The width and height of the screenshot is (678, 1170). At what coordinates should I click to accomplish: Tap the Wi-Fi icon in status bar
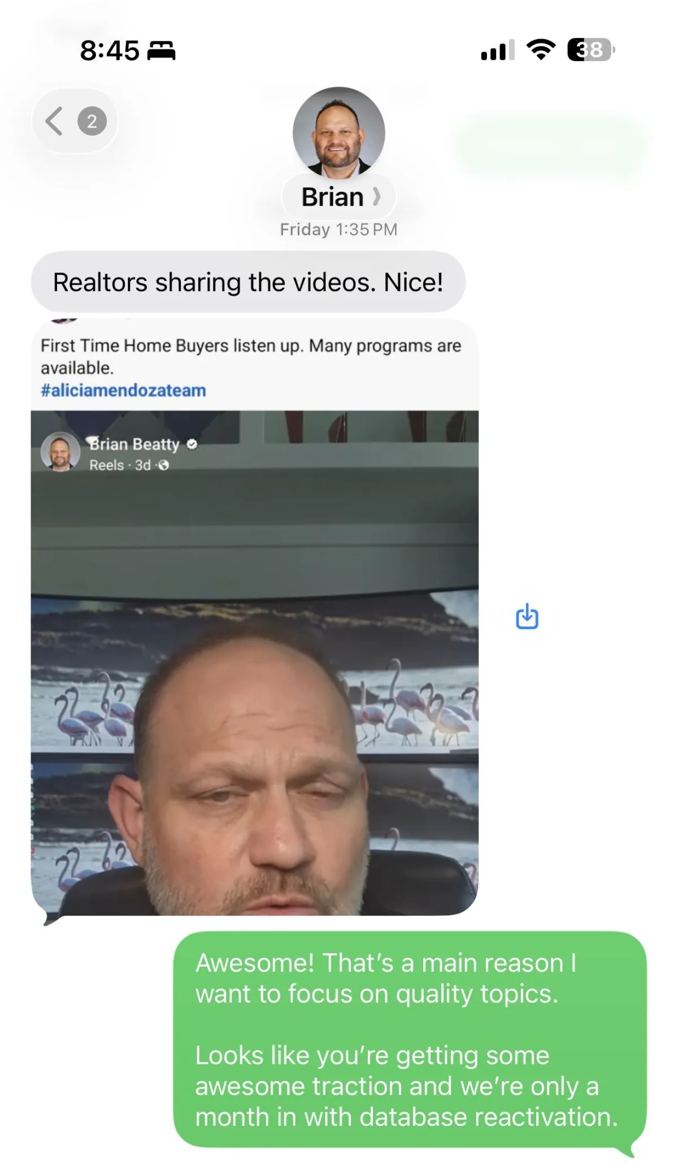pyautogui.click(x=541, y=50)
